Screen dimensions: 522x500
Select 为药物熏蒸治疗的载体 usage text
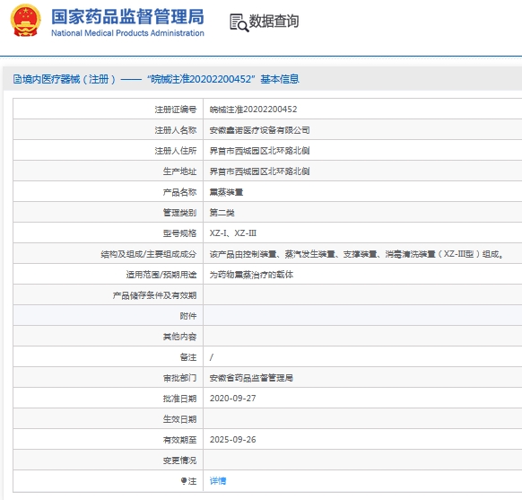[251, 275]
